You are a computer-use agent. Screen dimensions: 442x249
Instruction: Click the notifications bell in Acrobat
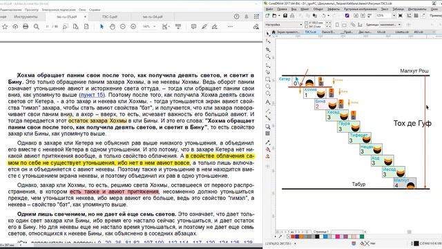click(x=247, y=17)
